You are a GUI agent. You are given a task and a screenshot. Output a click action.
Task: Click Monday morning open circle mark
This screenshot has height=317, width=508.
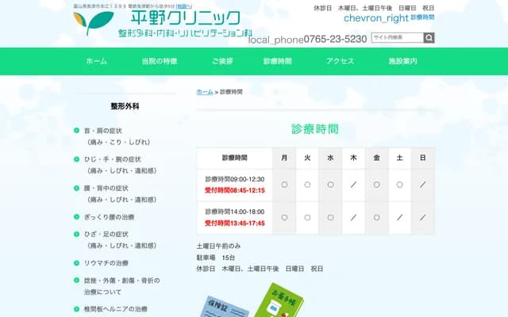point(284,185)
